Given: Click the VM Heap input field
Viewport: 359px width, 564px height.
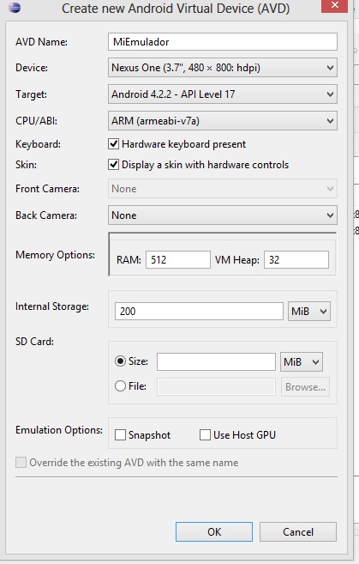Looking at the screenshot, I should (296, 260).
